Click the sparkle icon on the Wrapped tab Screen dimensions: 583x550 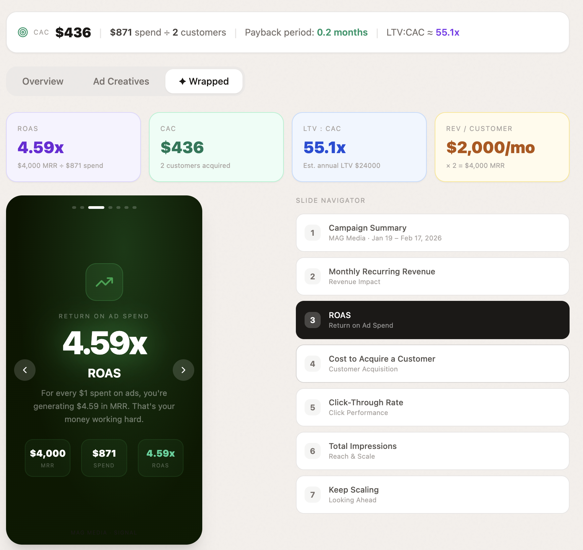pos(182,81)
